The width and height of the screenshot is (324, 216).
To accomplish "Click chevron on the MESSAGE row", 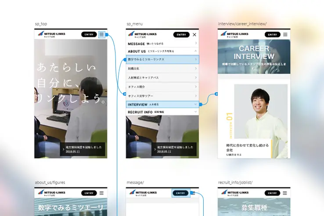I will (196, 43).
